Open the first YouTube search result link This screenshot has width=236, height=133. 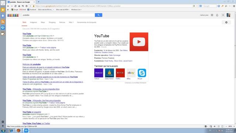point(27,34)
